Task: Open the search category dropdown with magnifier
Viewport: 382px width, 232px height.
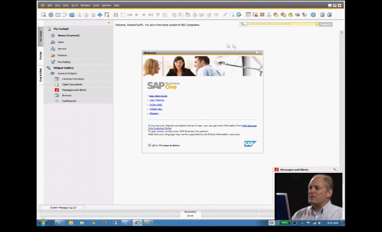Action: 244,24
